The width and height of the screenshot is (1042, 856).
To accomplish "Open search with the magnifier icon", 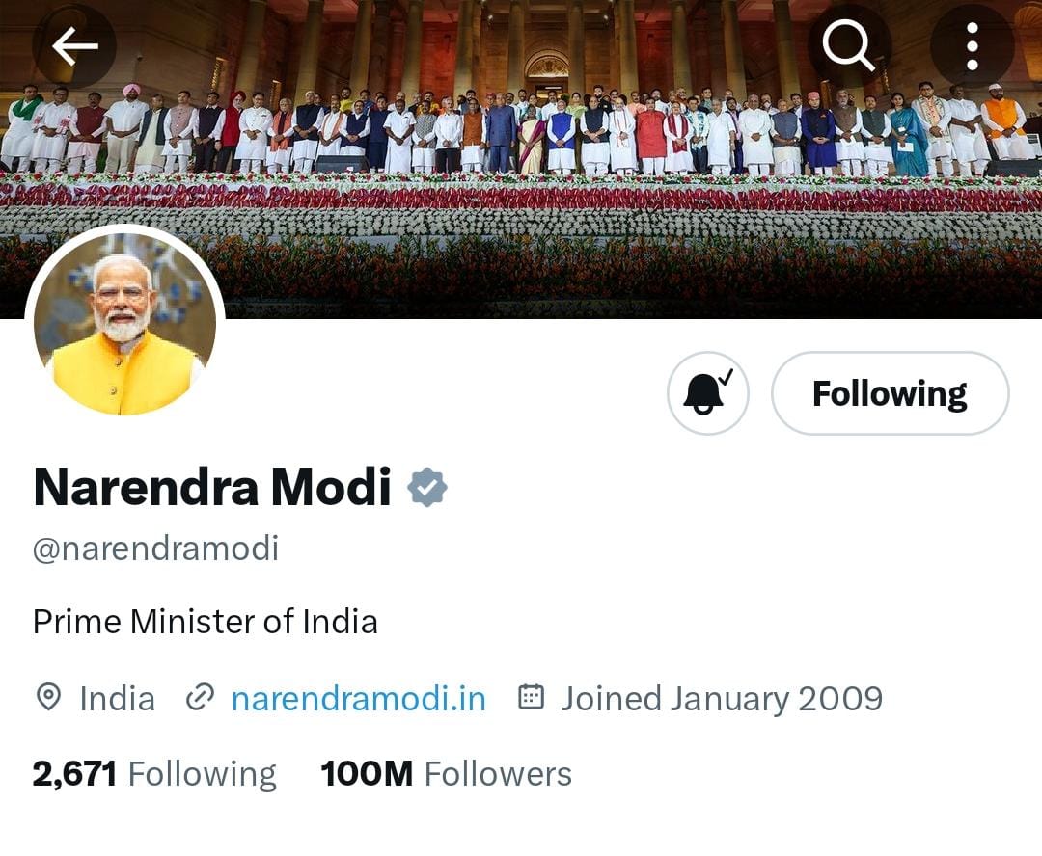I will coord(849,46).
